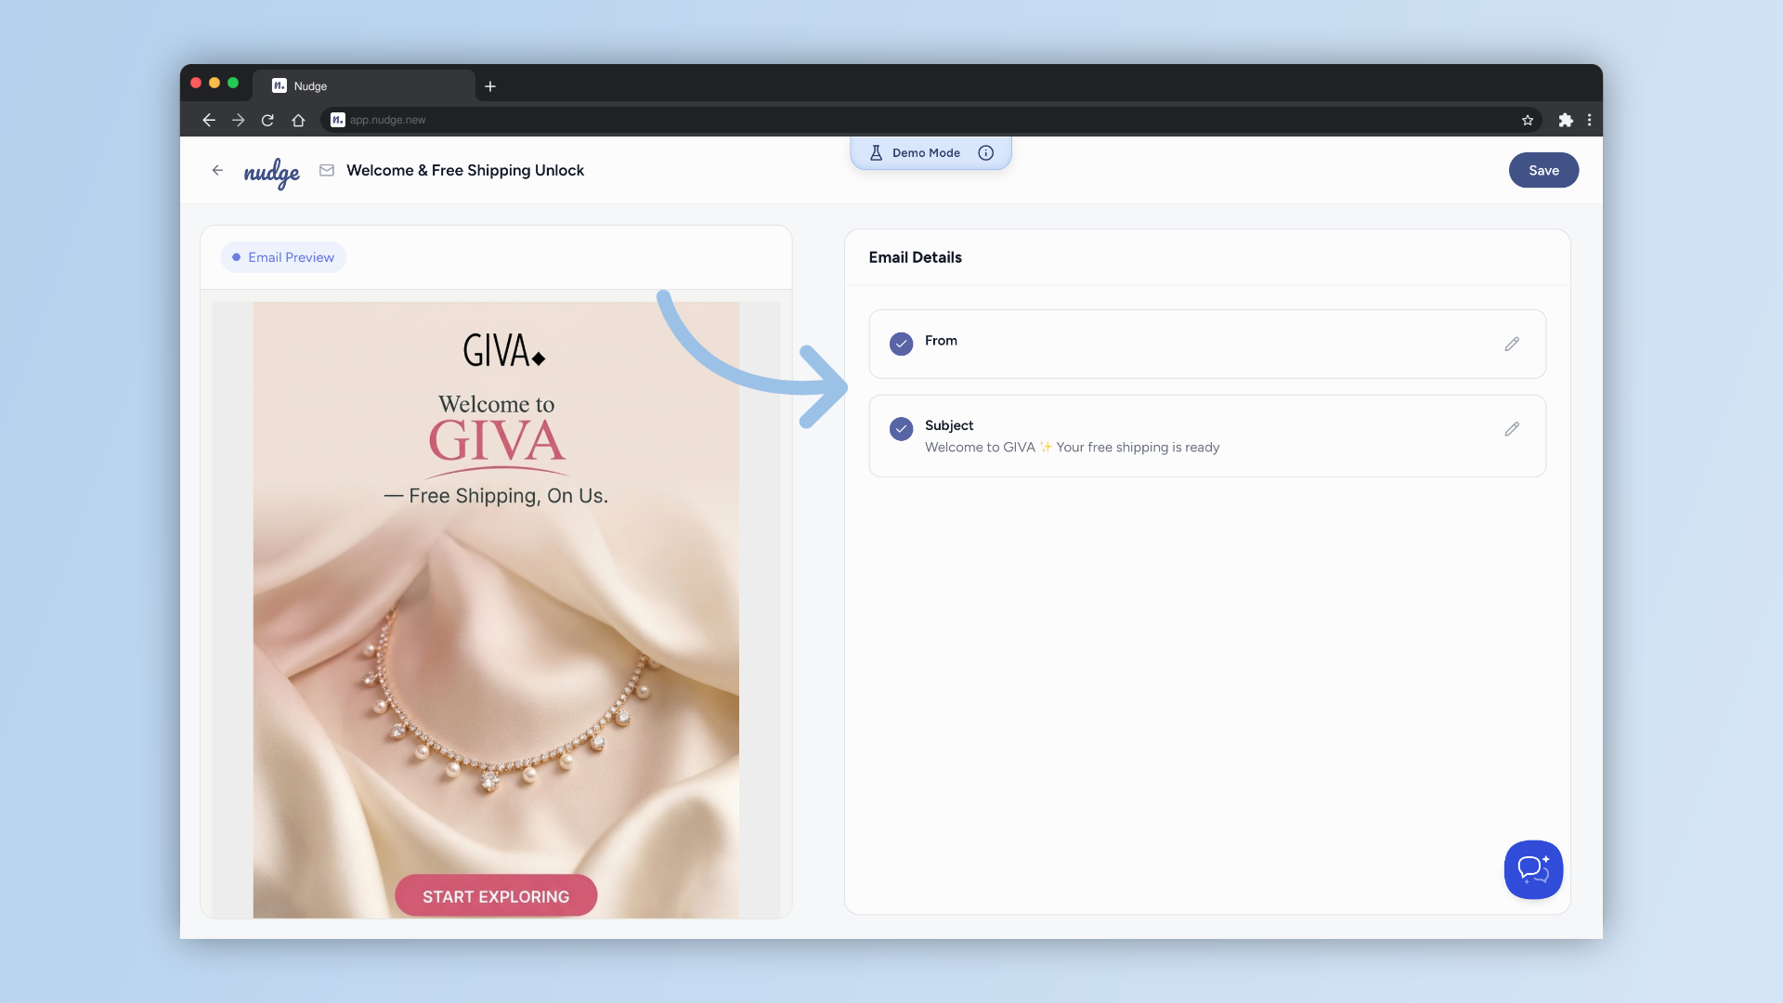
Task: Edit the Subject pencil icon
Action: coord(1512,429)
